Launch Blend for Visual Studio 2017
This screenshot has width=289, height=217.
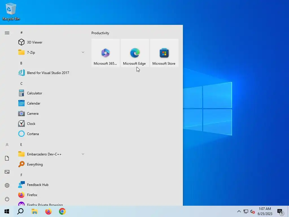pos(51,73)
